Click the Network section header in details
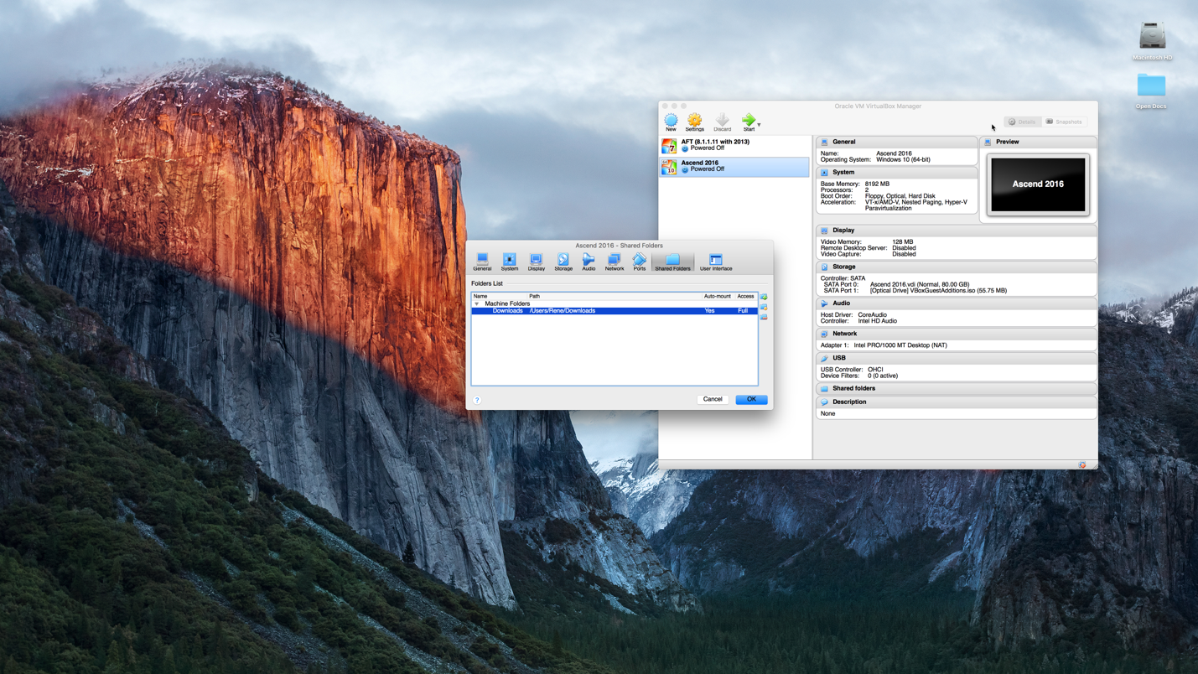 click(x=957, y=334)
